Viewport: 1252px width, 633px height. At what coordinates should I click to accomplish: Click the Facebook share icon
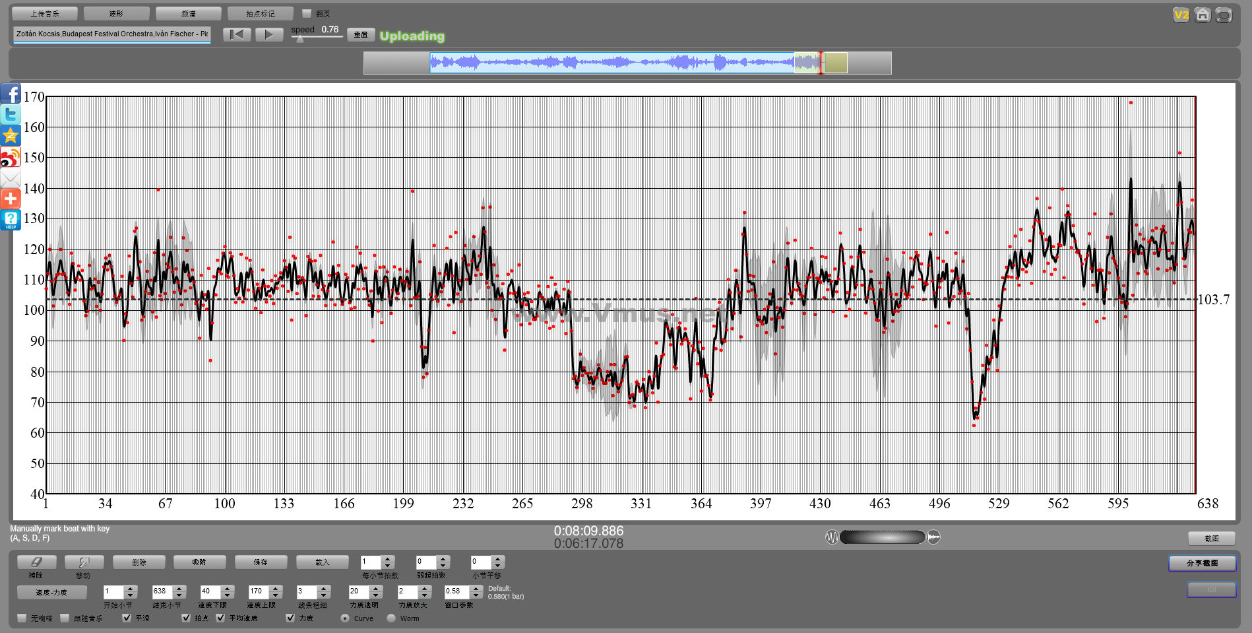[11, 94]
